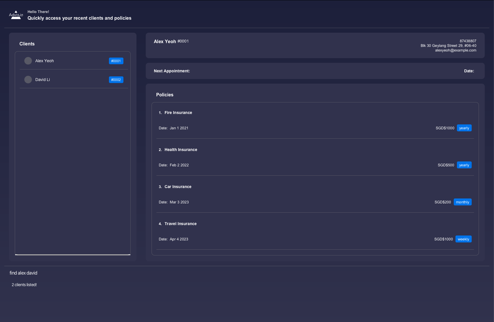Click the #0001 badge in client list
Image resolution: width=494 pixels, height=322 pixels.
(116, 61)
